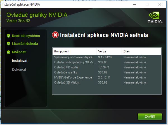The width and height of the screenshot is (168, 125).
Task: Select the Instalovat step
Action: pyautogui.click(x=20, y=61)
